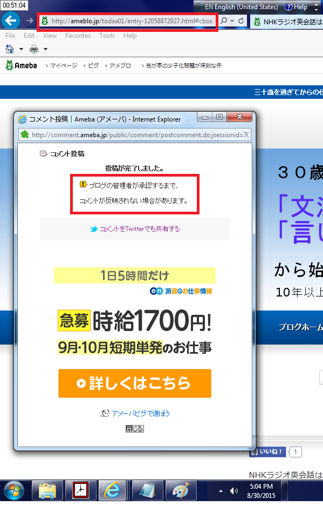Click the Ameba logo in header
Image resolution: width=323 pixels, height=506 pixels.
click(x=21, y=65)
